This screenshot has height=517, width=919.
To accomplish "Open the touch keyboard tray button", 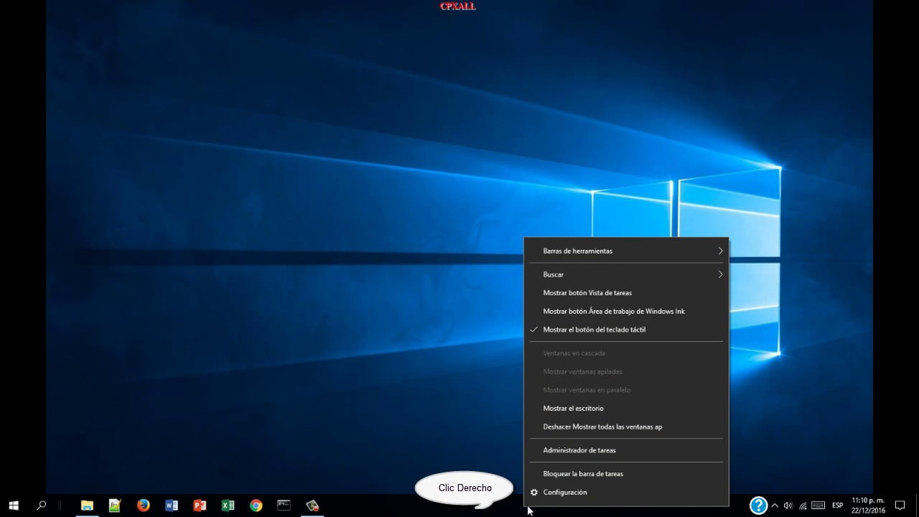I will tap(818, 506).
